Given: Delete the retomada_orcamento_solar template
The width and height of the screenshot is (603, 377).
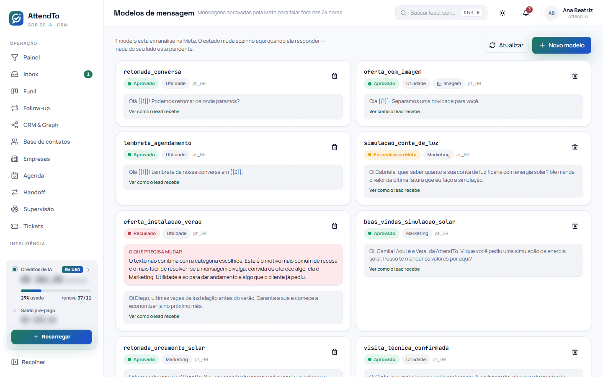Looking at the screenshot, I should [335, 352].
